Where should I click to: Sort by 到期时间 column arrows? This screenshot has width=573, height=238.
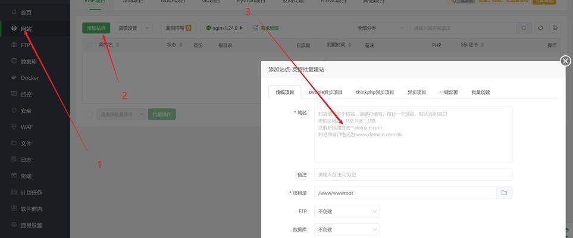[350, 45]
